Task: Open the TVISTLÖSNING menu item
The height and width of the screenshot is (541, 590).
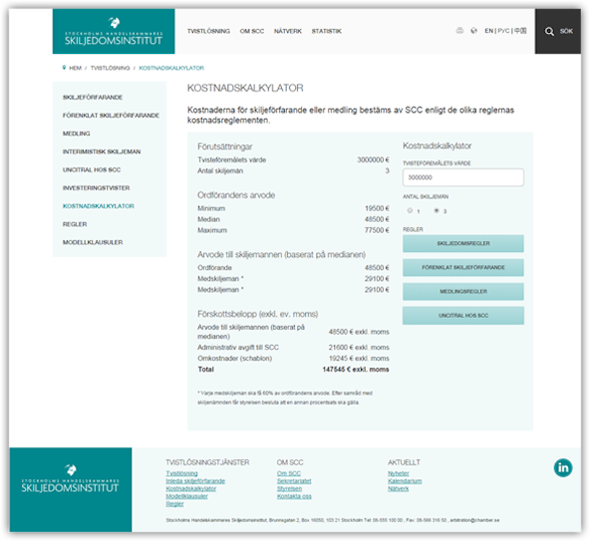Action: pyautogui.click(x=208, y=31)
